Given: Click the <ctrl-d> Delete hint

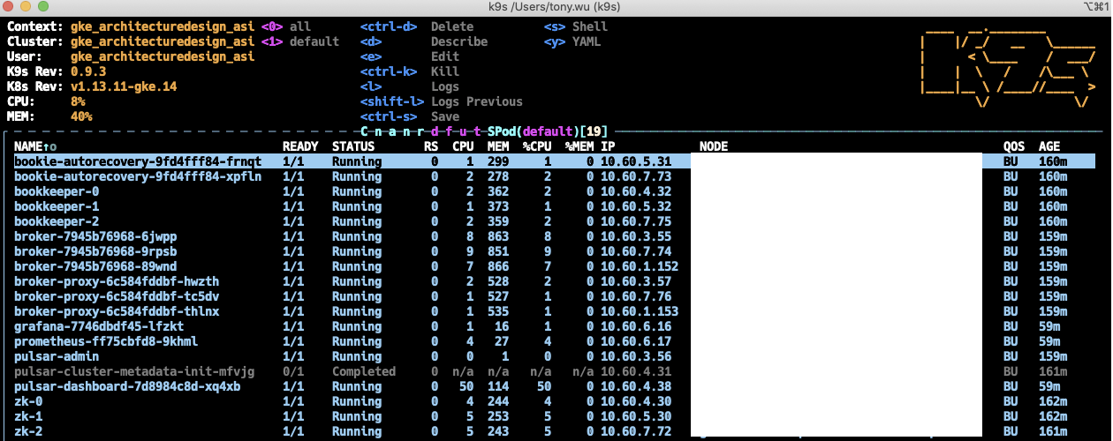Looking at the screenshot, I should (x=417, y=26).
